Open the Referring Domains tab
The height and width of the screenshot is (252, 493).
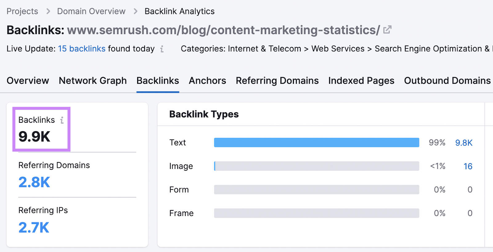point(277,81)
